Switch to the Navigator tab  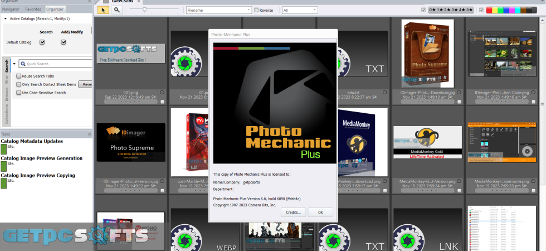tap(11, 9)
